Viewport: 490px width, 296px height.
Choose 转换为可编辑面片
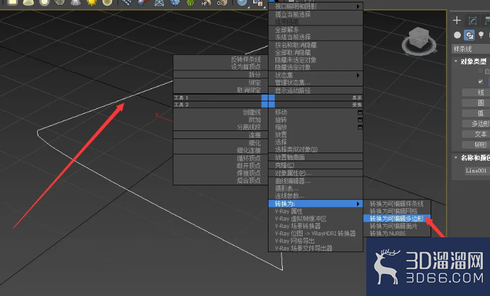[x=397, y=226]
